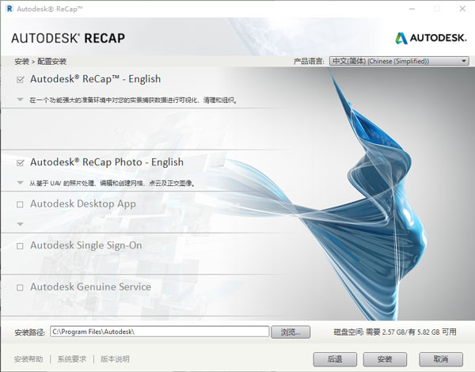
Task: Click the 安装 install button
Action: point(385,359)
